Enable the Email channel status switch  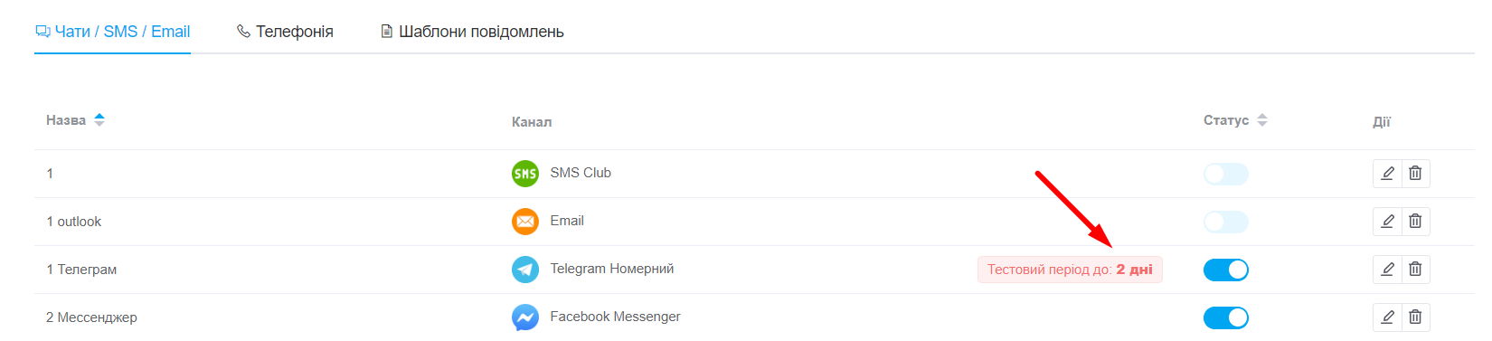pos(1225,222)
